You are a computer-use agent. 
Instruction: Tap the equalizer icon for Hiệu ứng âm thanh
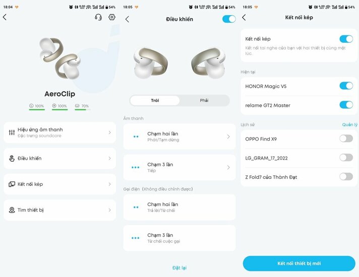(12, 132)
